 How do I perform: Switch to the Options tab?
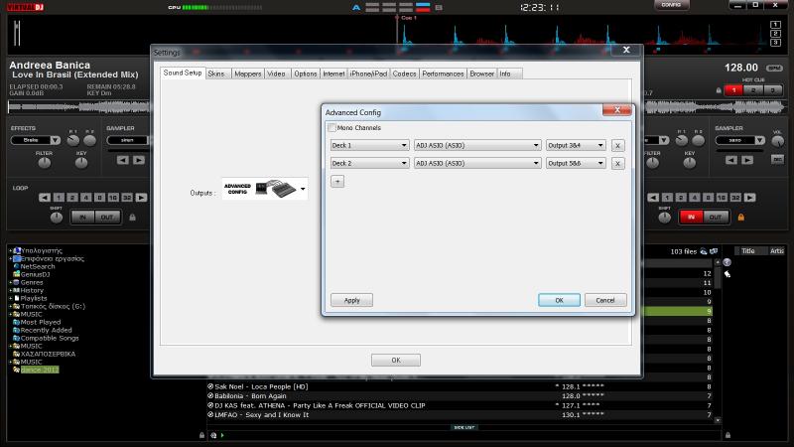tap(306, 74)
